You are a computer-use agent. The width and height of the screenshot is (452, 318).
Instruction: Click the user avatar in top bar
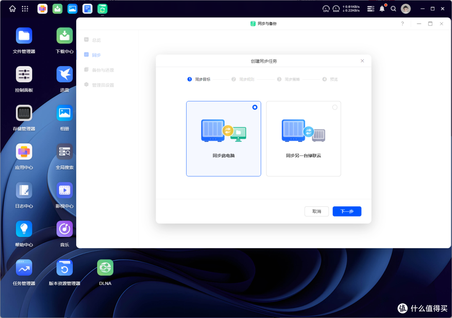click(406, 9)
